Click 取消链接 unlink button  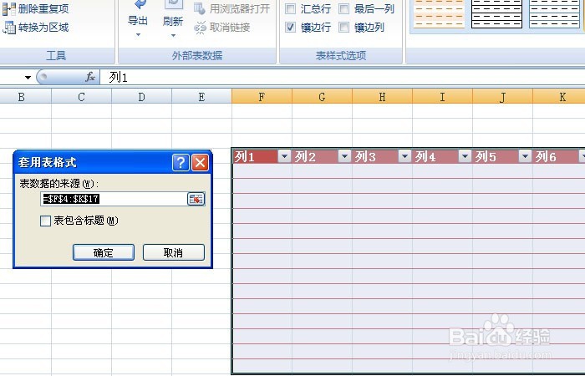[x=222, y=28]
